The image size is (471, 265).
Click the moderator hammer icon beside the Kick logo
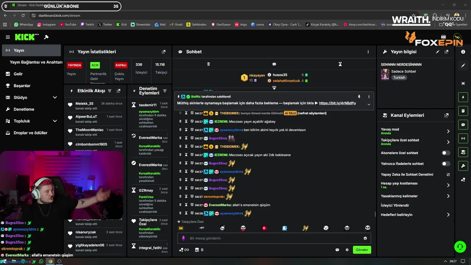(46, 37)
